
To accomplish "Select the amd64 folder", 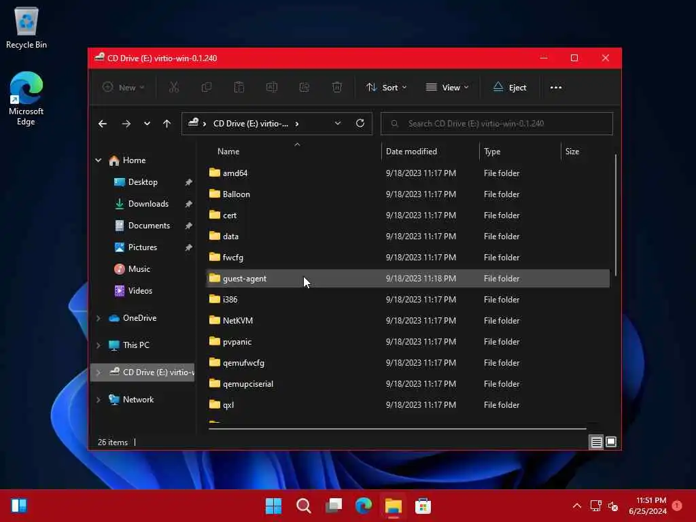I will (408, 173).
